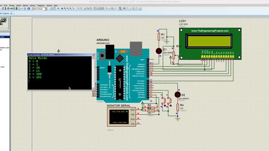The image size is (269, 151).
Task: Click the Copy to clipboard icon
Action: pyautogui.click(x=88, y=8)
